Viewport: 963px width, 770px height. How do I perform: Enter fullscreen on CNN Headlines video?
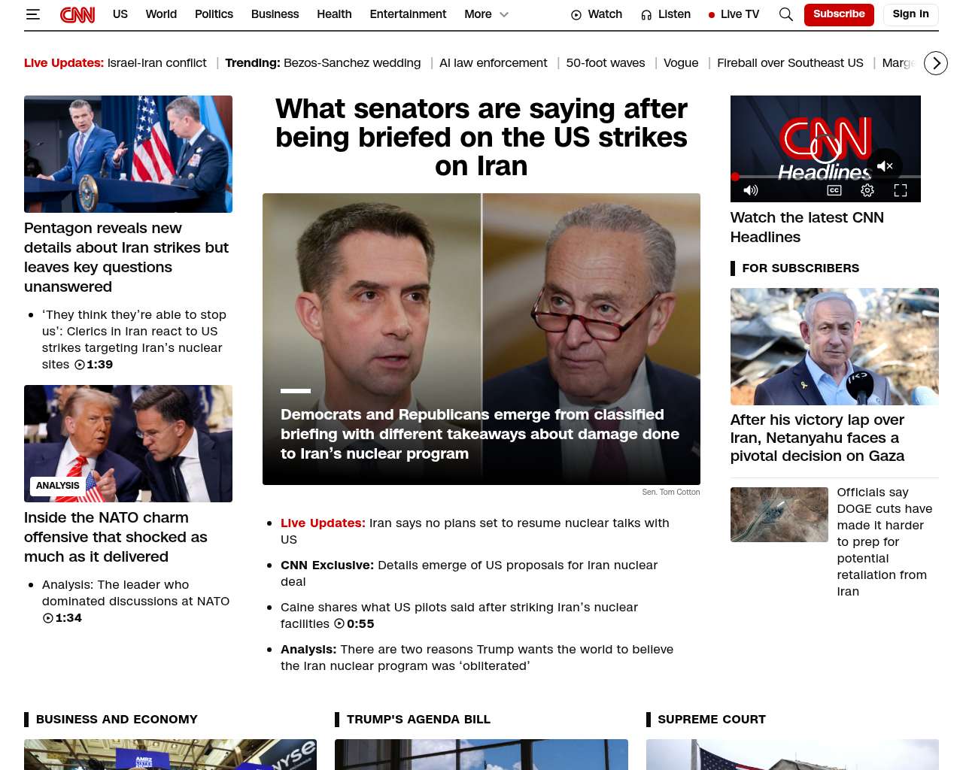pos(901,190)
